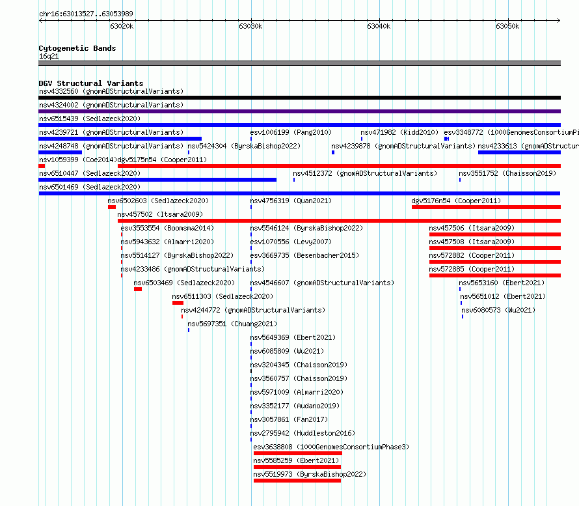The height and width of the screenshot is (506, 579).
Task: Click the Cytogenetic Bands track title
Action: 77,48
